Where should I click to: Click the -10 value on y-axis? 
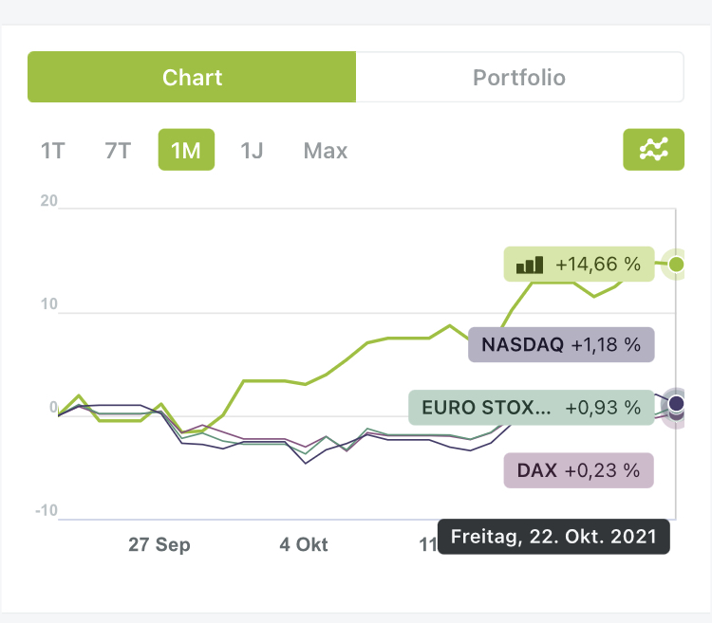pyautogui.click(x=46, y=512)
